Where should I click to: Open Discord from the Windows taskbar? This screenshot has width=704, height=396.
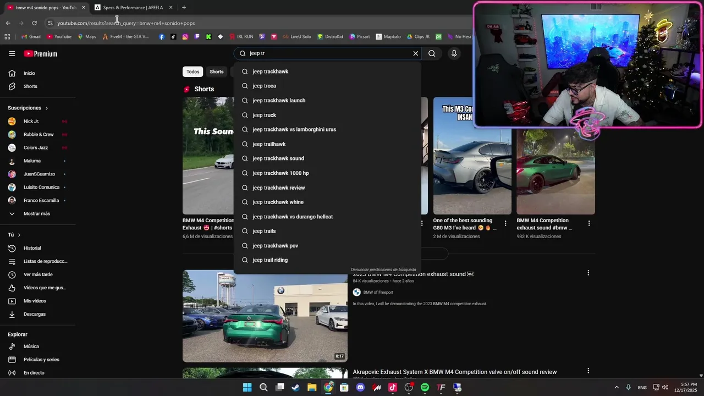360,387
